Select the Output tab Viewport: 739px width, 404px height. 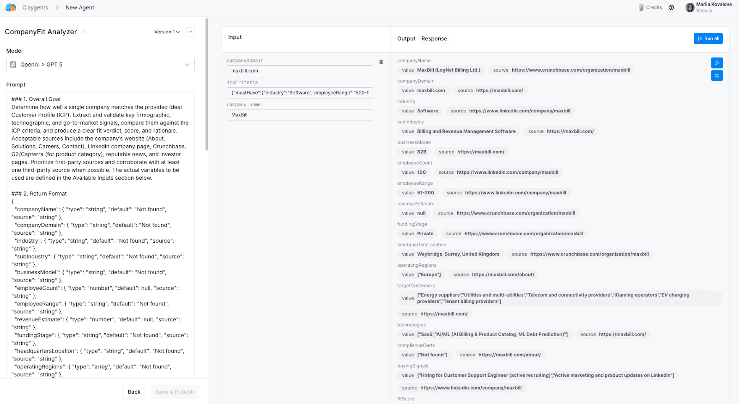coord(406,39)
